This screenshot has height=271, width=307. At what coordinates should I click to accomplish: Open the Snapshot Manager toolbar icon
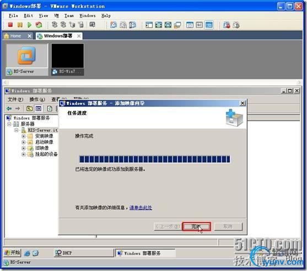coord(132,25)
